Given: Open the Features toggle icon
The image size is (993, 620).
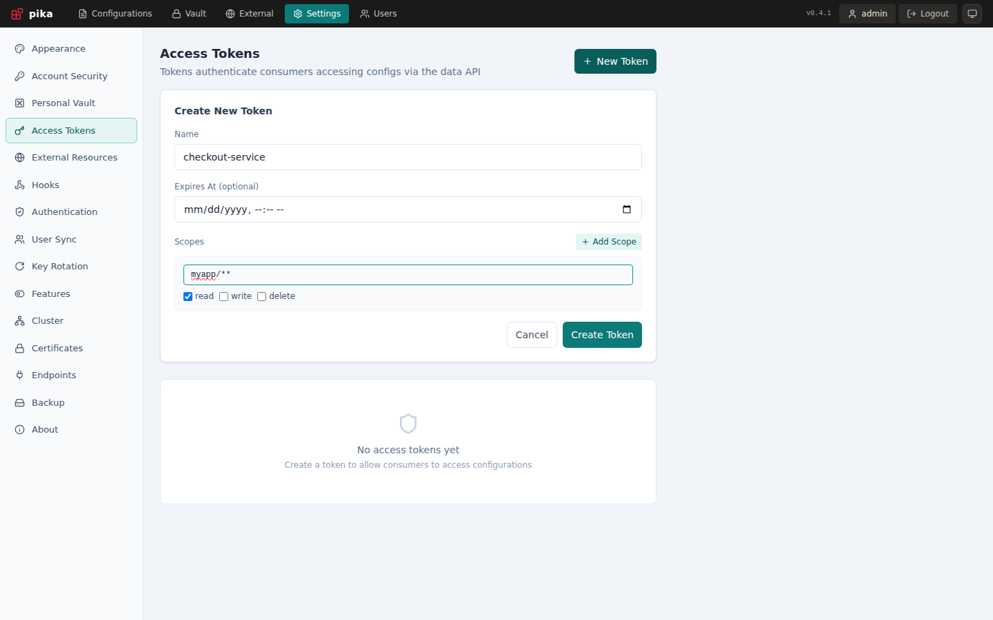Looking at the screenshot, I should coord(20,293).
